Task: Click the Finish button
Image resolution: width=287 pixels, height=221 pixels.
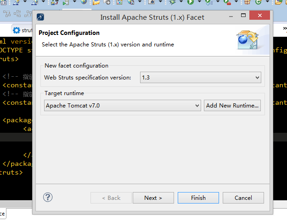Action: (198, 198)
